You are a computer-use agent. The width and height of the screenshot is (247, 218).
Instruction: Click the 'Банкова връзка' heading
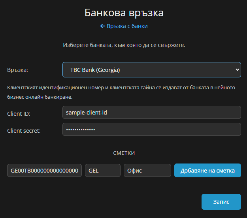pyautogui.click(x=124, y=13)
